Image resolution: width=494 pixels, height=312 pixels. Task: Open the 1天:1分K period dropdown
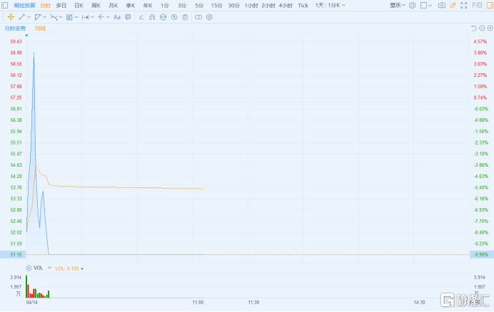coord(330,6)
